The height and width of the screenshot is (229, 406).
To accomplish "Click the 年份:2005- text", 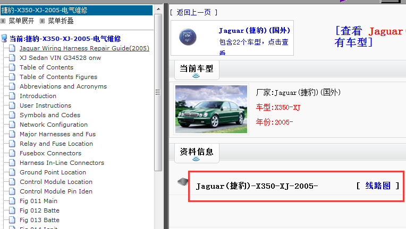I will 274,122.
